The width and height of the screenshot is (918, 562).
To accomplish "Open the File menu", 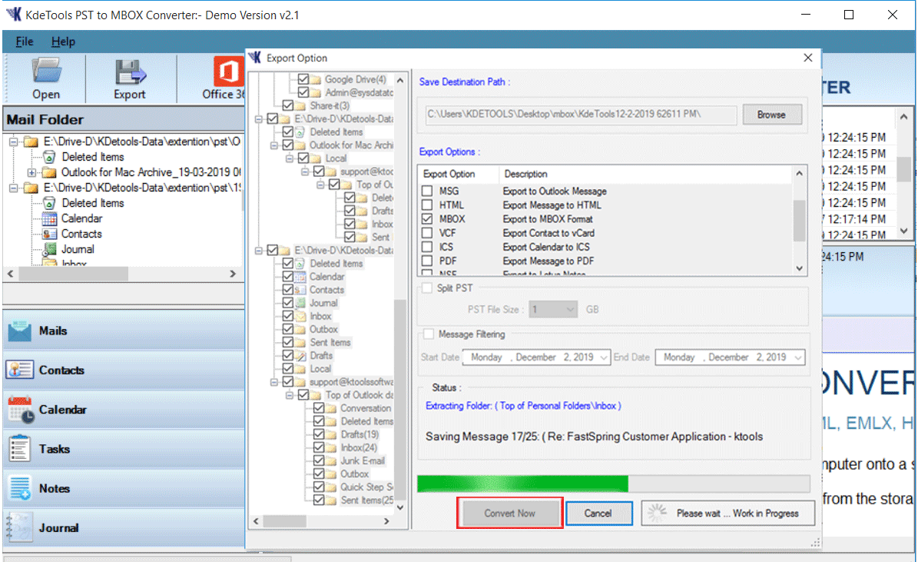I will tap(24, 42).
